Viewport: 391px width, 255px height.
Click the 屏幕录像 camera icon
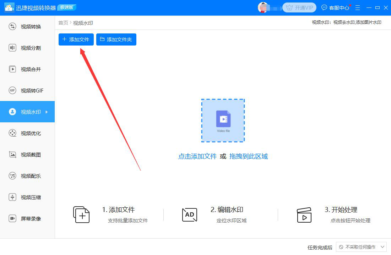pos(12,218)
